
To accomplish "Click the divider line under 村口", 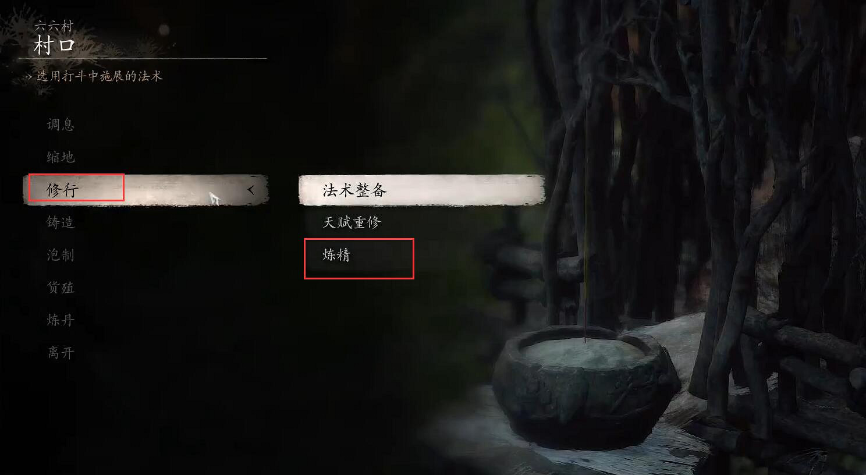I will [143, 59].
